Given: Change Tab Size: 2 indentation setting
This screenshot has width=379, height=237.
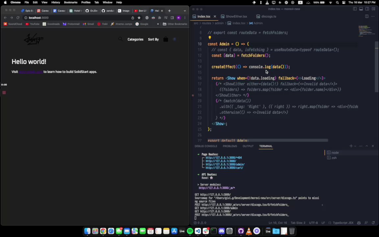Looking at the screenshot, I should tap(298, 223).
